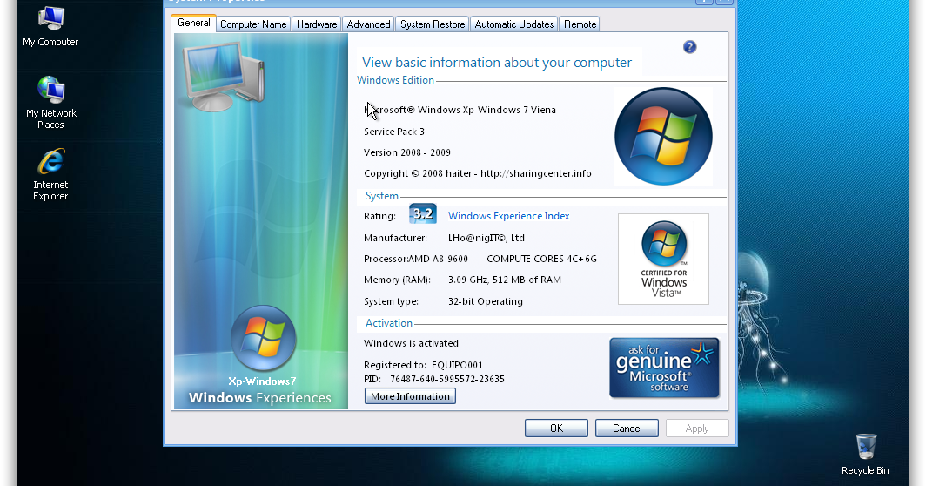Click the 'COMPUTE CORES 4C+6G' text
926x486 pixels.
(x=541, y=259)
